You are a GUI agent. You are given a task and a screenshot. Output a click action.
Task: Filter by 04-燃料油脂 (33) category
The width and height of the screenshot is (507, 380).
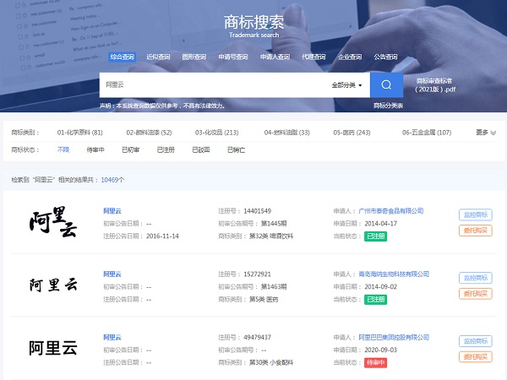(x=286, y=133)
